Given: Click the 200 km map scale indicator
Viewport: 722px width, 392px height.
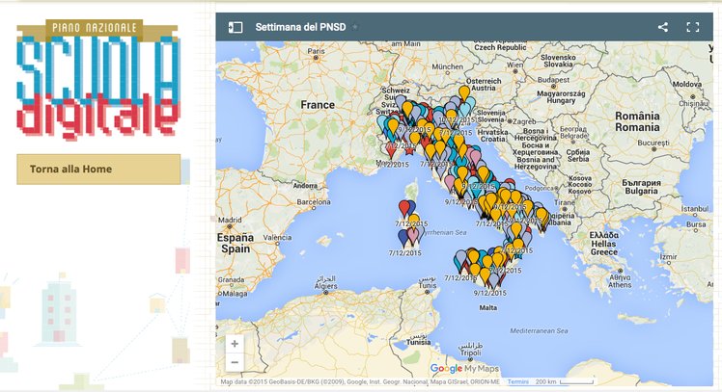Looking at the screenshot, I should pos(565,382).
